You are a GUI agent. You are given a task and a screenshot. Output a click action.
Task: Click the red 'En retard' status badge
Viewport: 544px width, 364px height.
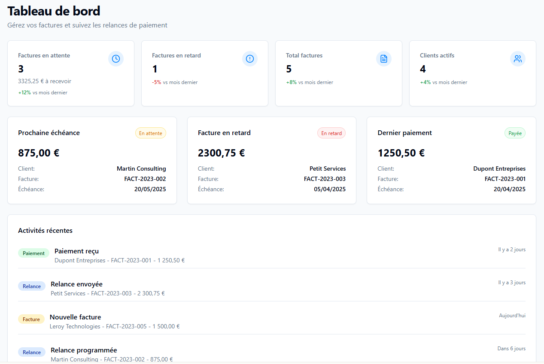pos(331,133)
